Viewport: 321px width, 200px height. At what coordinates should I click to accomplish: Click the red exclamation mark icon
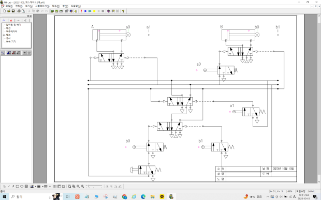(x=81, y=11)
